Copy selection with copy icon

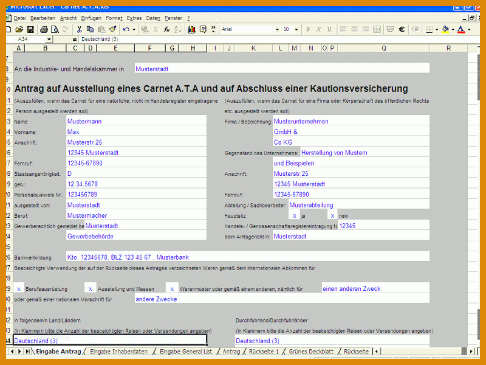pyautogui.click(x=90, y=29)
